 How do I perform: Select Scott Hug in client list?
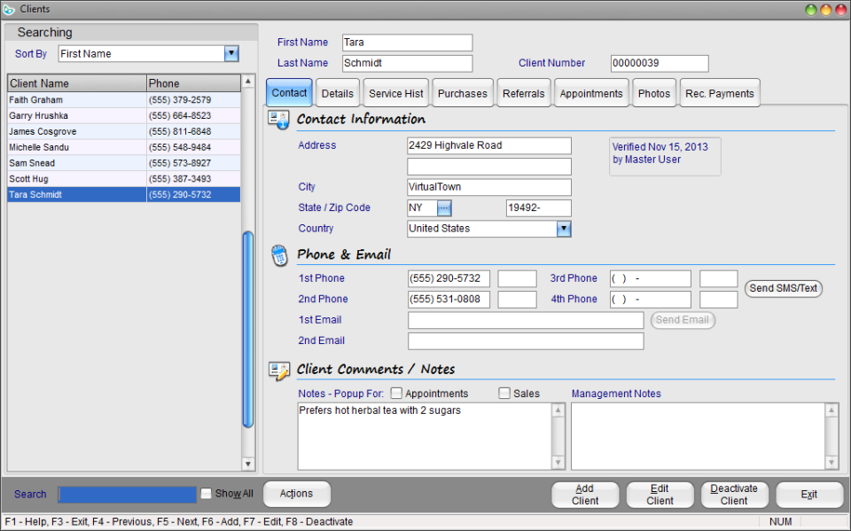pyautogui.click(x=124, y=179)
